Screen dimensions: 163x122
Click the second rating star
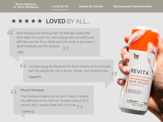point(20,21)
